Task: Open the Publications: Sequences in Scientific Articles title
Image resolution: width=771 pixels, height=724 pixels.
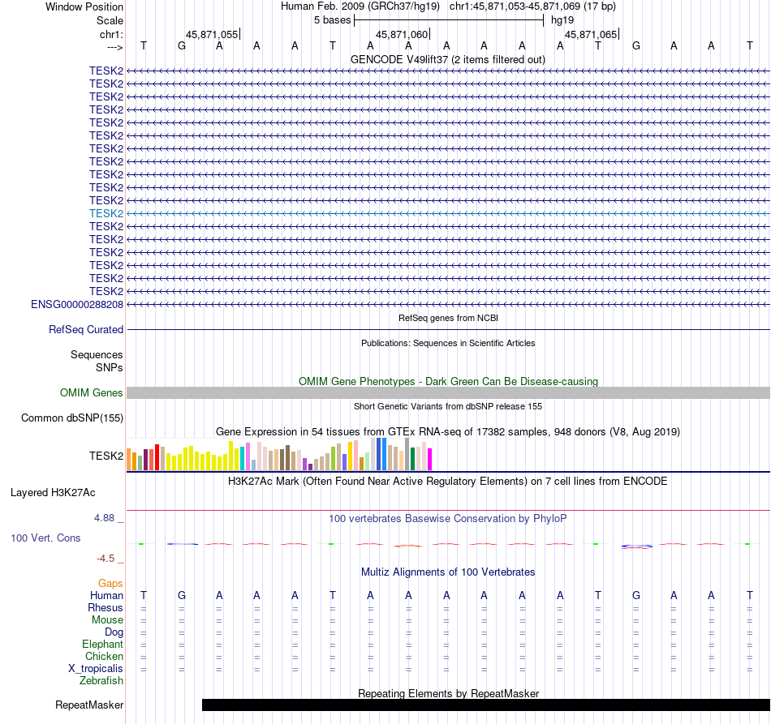Action: (x=448, y=343)
